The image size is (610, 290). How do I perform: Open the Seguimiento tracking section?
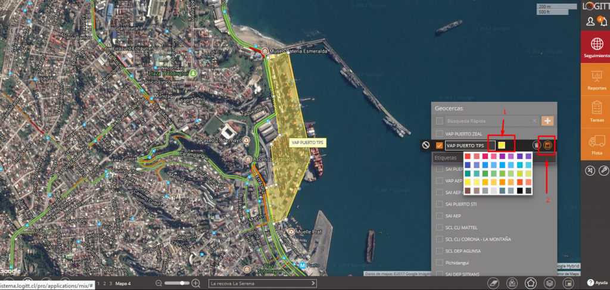[x=595, y=47]
